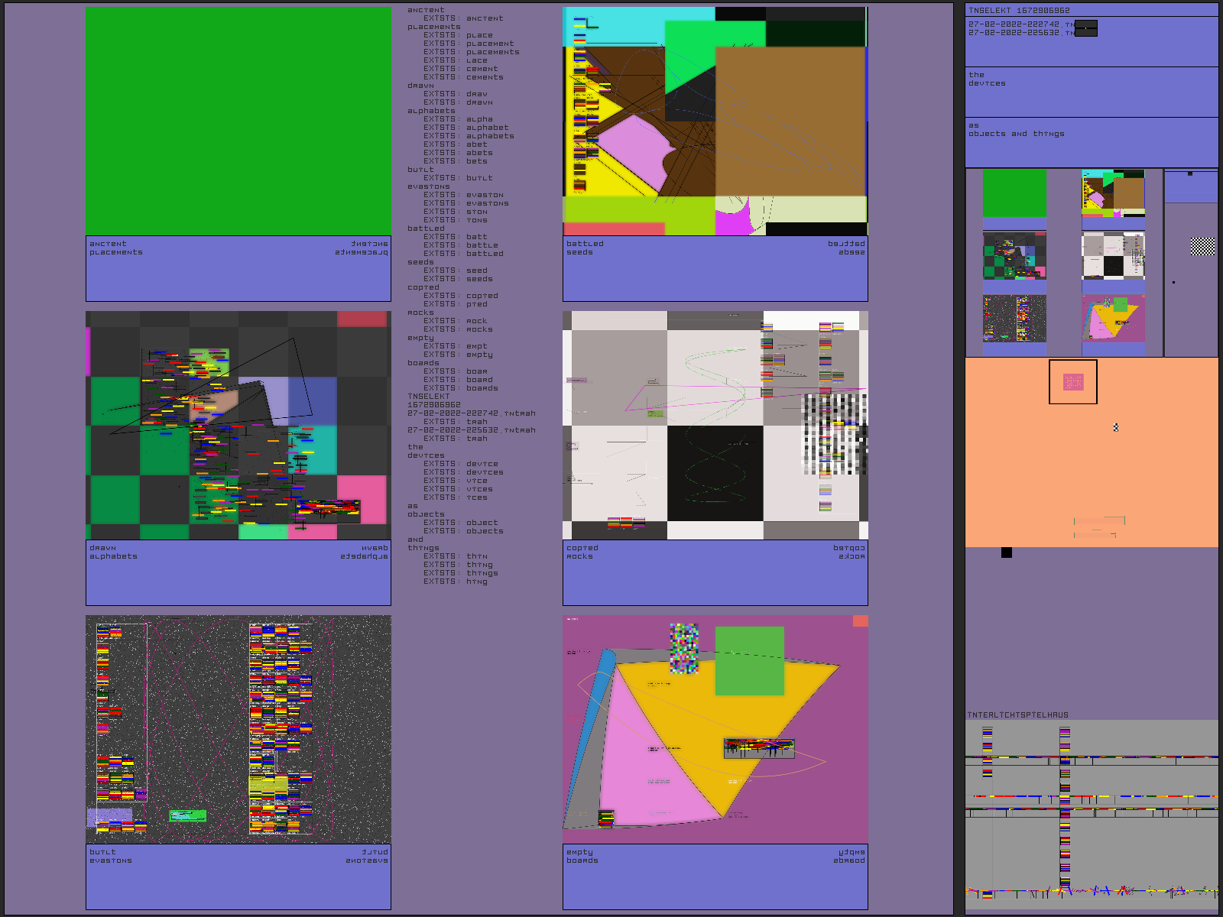Click the tiny checkered marker in orange area
Viewport: 1223px width, 917px height.
click(1116, 427)
